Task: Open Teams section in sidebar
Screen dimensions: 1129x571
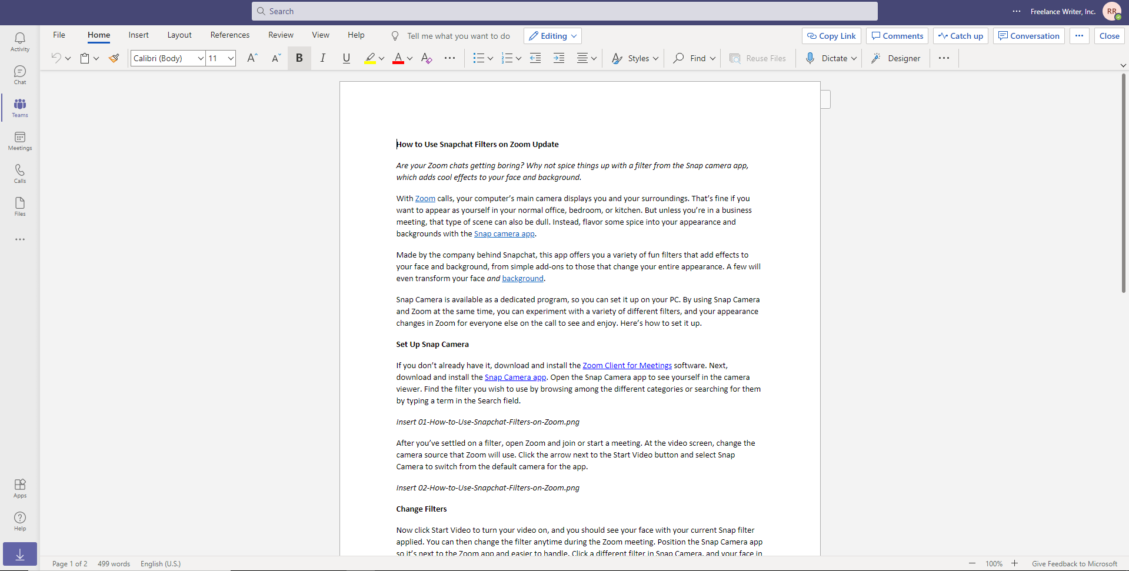Action: [20, 108]
